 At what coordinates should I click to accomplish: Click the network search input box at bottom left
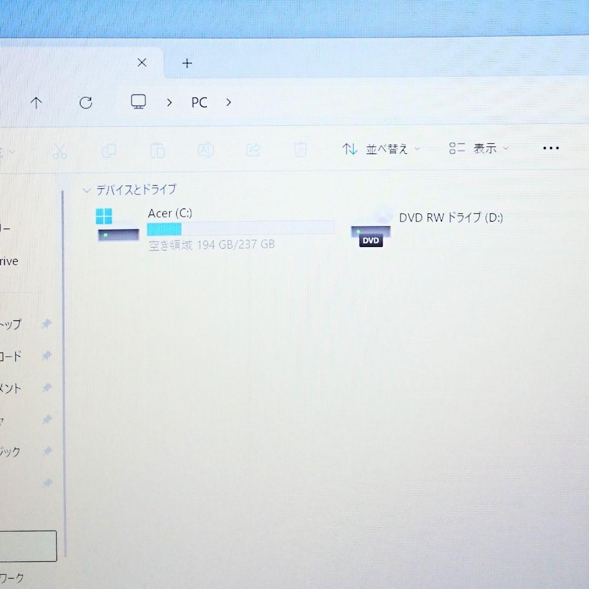(26, 545)
